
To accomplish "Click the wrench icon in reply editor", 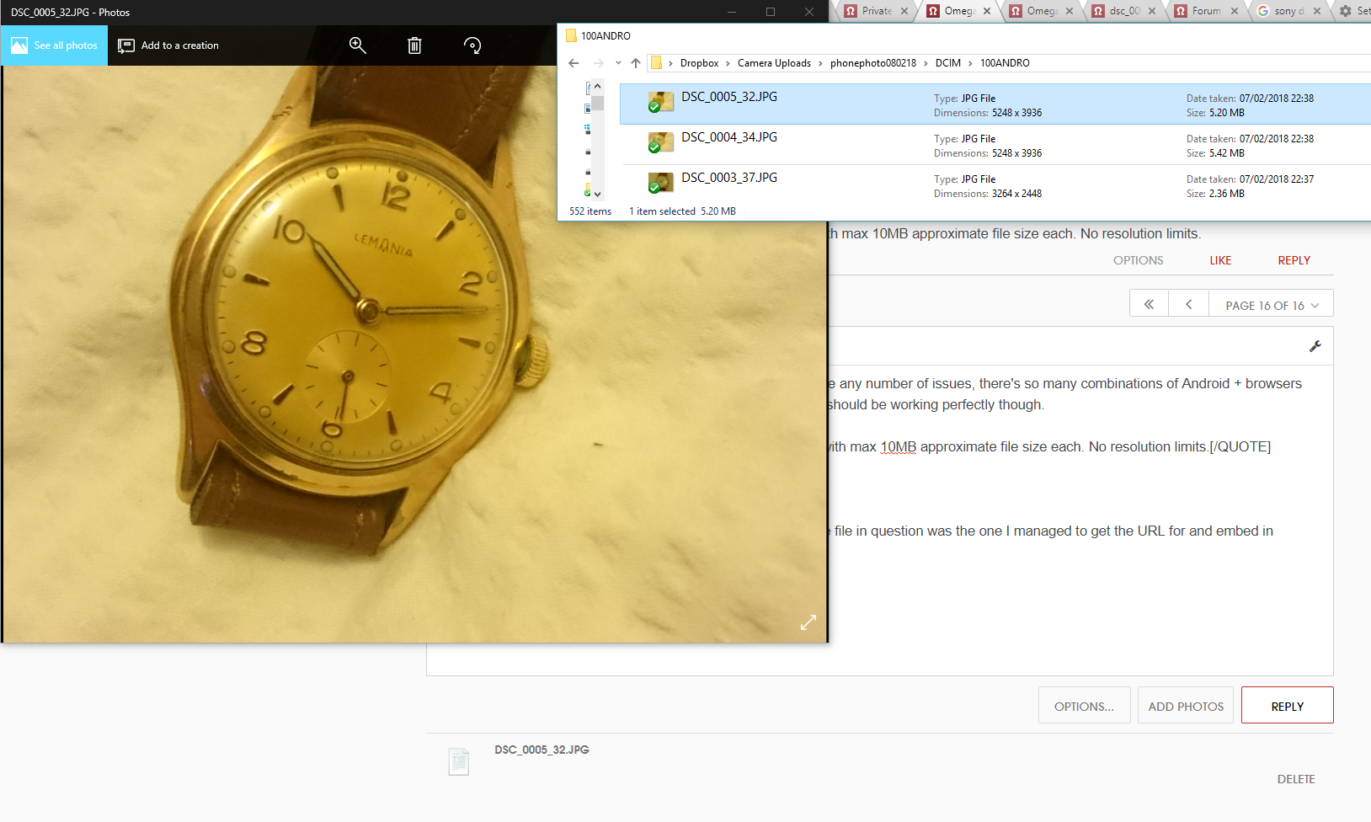I will (x=1315, y=346).
